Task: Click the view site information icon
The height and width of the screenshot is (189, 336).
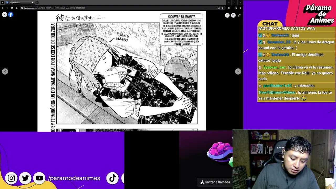Action: [22, 8]
